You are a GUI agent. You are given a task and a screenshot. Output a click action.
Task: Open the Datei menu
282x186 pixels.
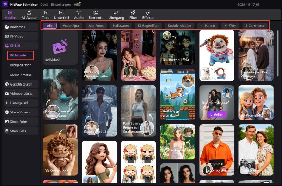tap(44, 4)
